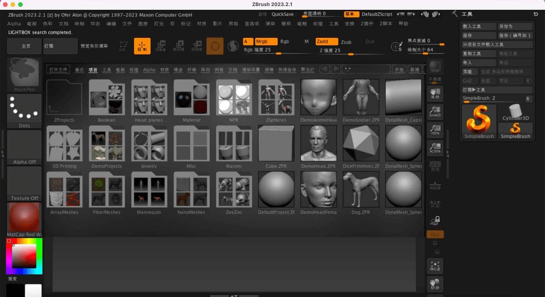Viewport: 545px width, 297px height.
Task: Click the large SimpleBrush tool icon
Action: coord(479,121)
